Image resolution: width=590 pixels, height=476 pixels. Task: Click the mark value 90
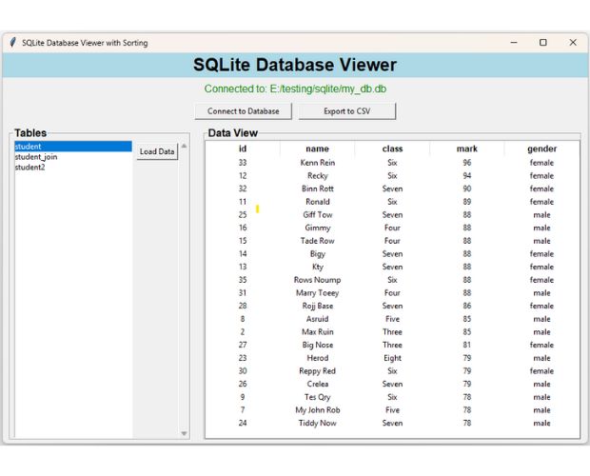tap(467, 188)
